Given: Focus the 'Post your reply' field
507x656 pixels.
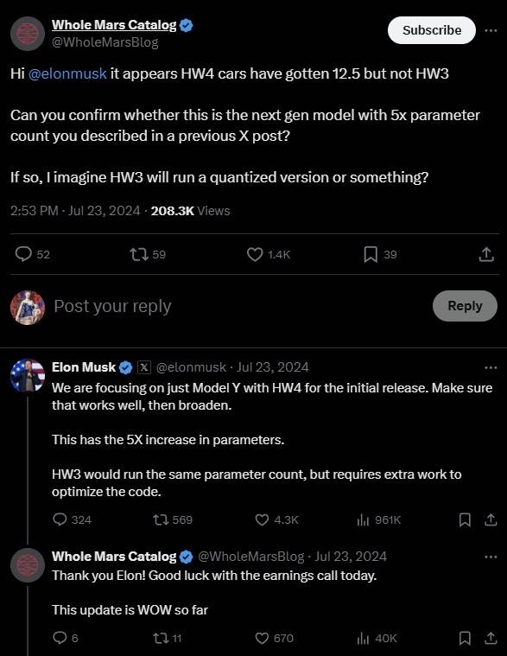Looking at the screenshot, I should point(238,306).
